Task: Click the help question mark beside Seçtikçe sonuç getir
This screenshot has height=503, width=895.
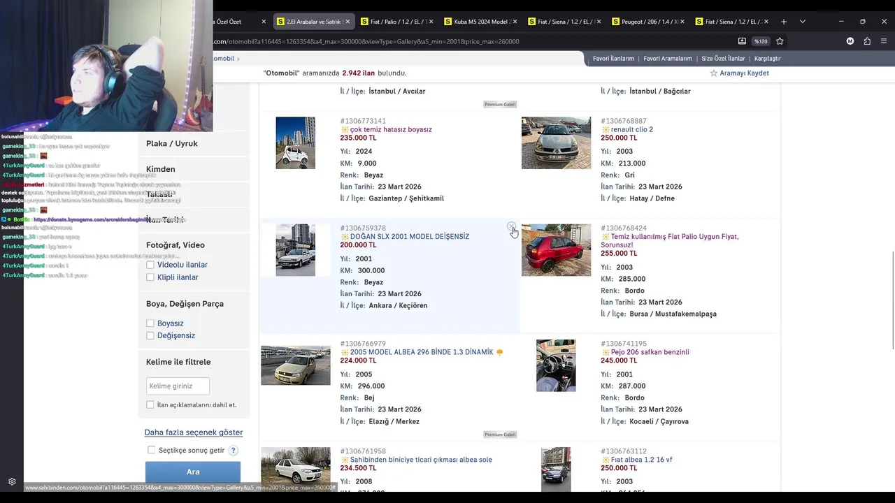Action: [234, 451]
